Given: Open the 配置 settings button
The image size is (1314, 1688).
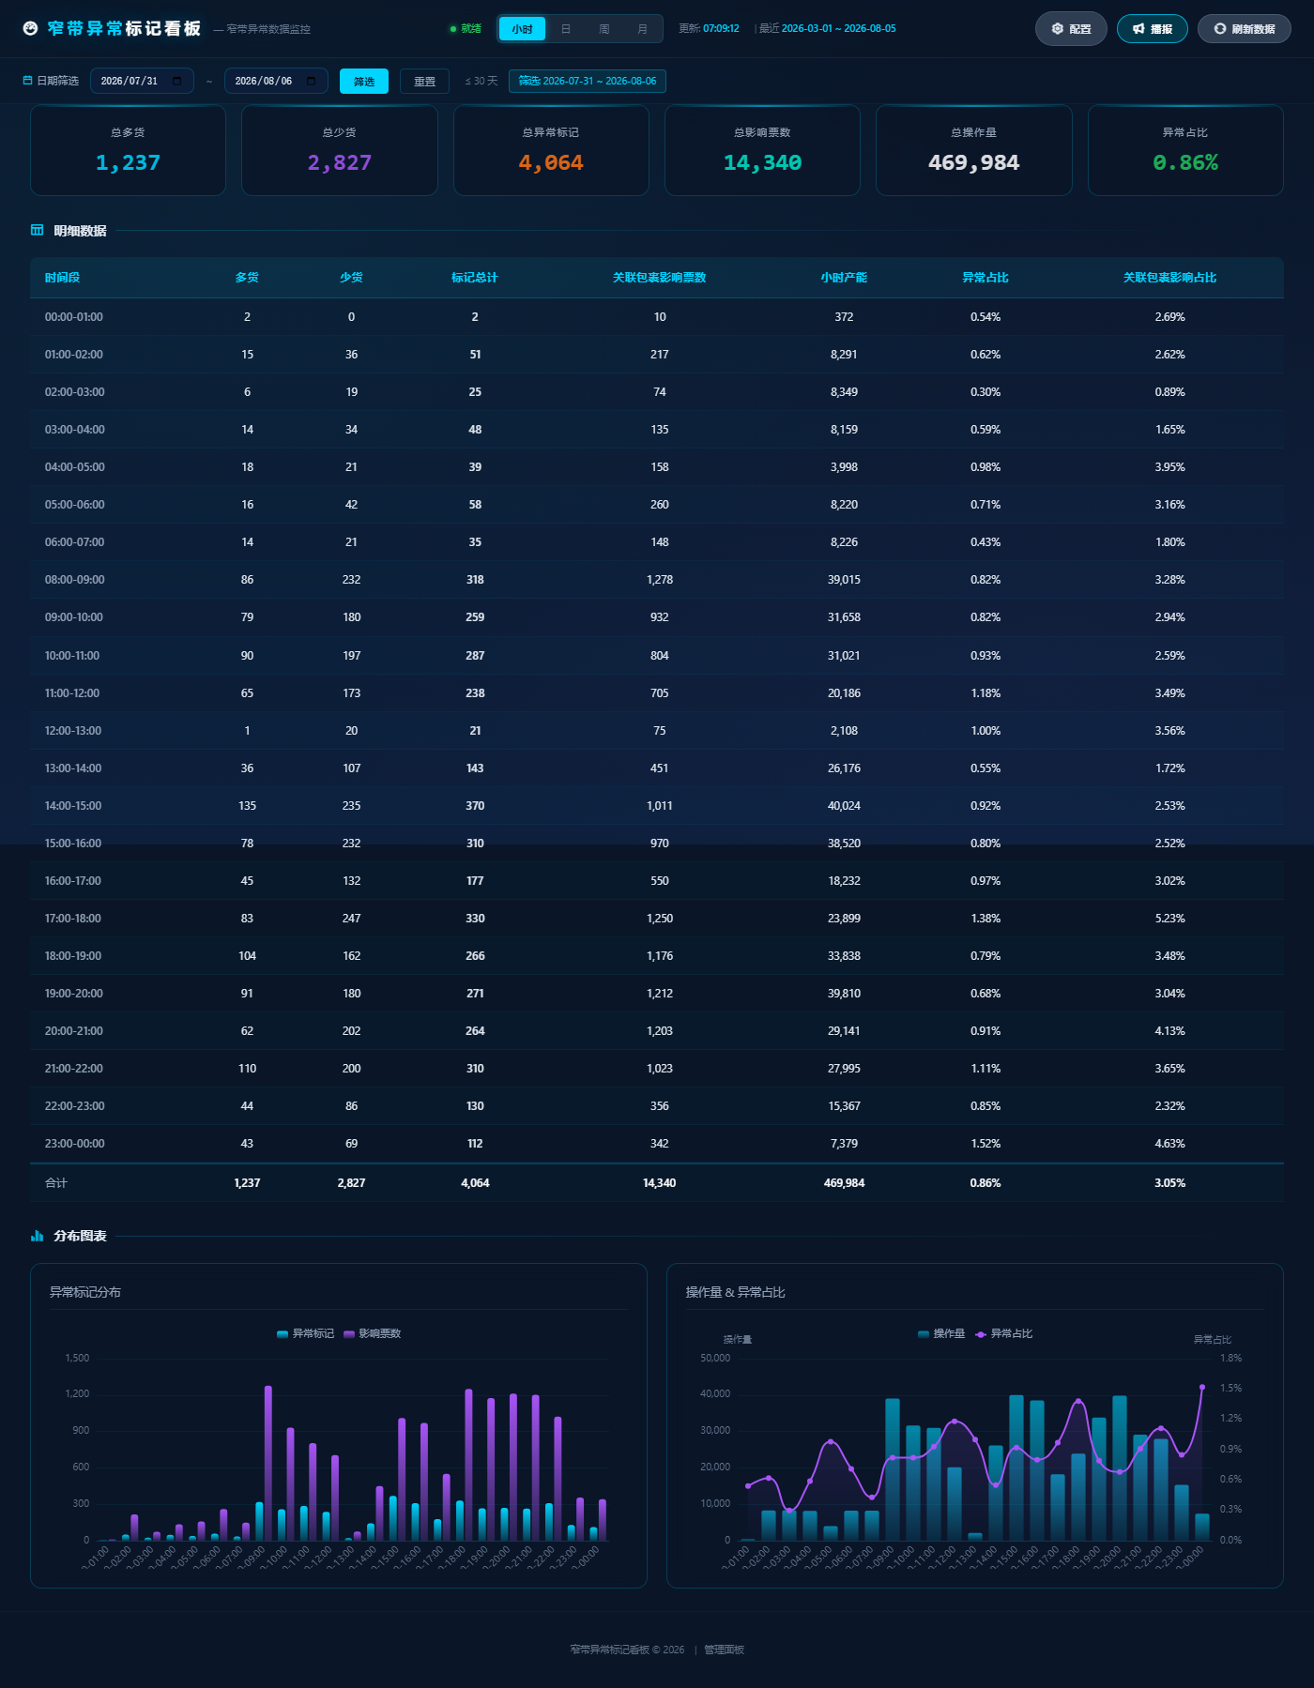Looking at the screenshot, I should [x=1071, y=29].
